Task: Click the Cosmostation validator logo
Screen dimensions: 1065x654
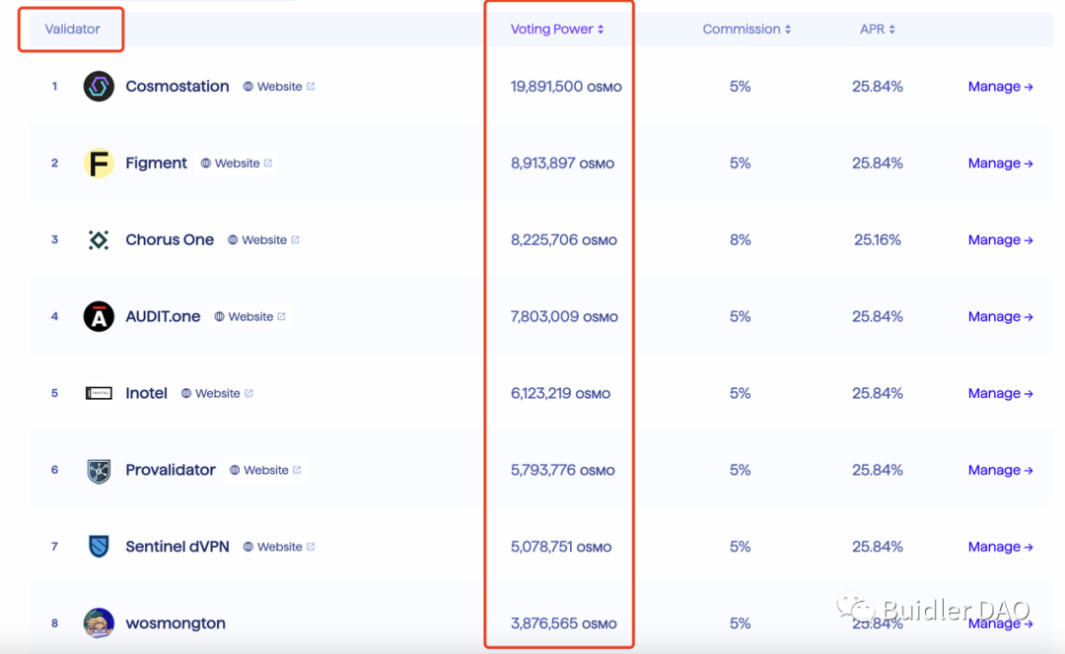Action: (99, 86)
